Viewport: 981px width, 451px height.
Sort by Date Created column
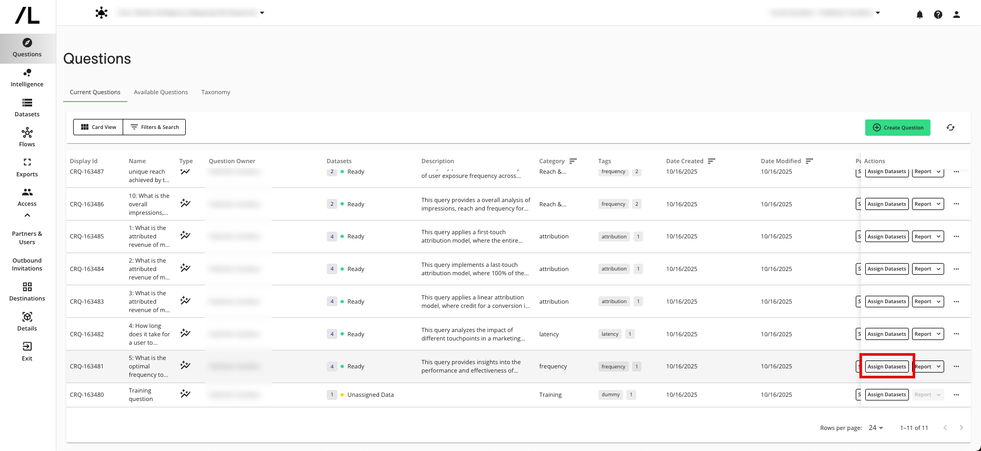click(712, 161)
